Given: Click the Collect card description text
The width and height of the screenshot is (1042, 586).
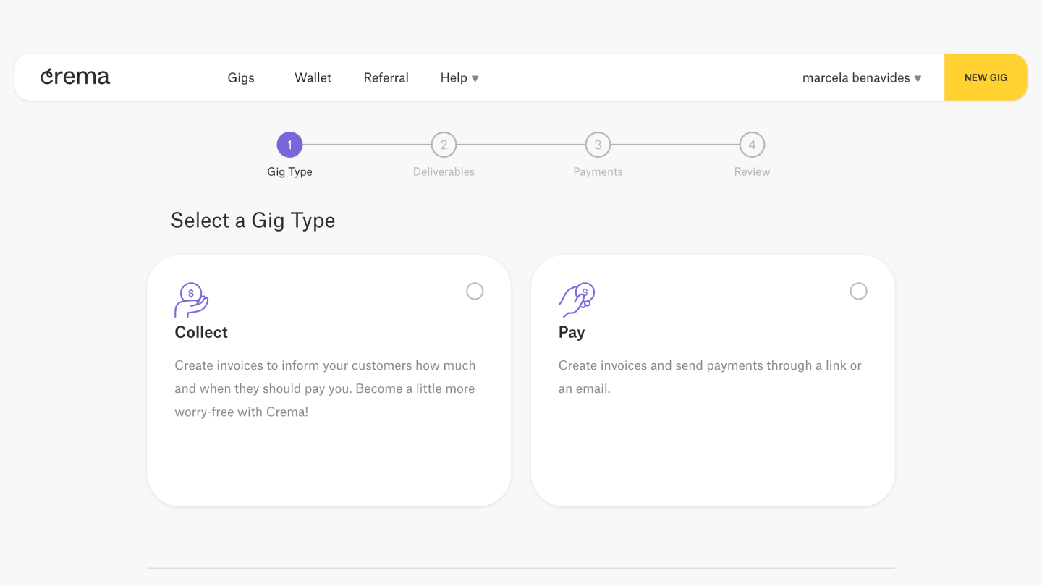Looking at the screenshot, I should coord(325,388).
